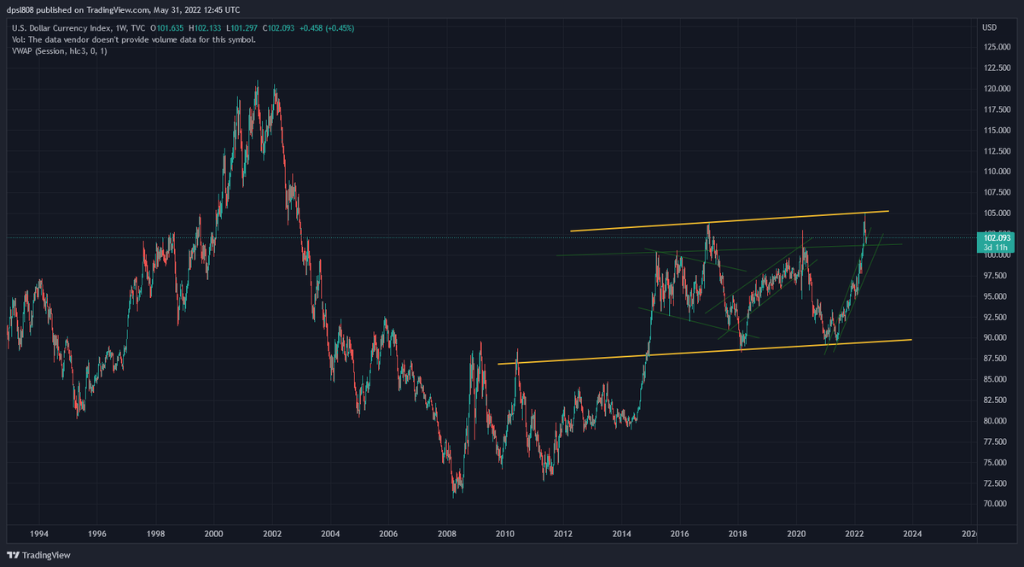Click the 117.500 price axis label
The width and height of the screenshot is (1024, 567).
[998, 109]
